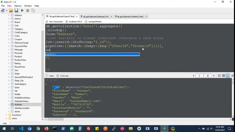The width and height of the screenshot is (235, 132).
Task: Switch results to text view mode
Action: pyautogui.click(x=228, y=76)
